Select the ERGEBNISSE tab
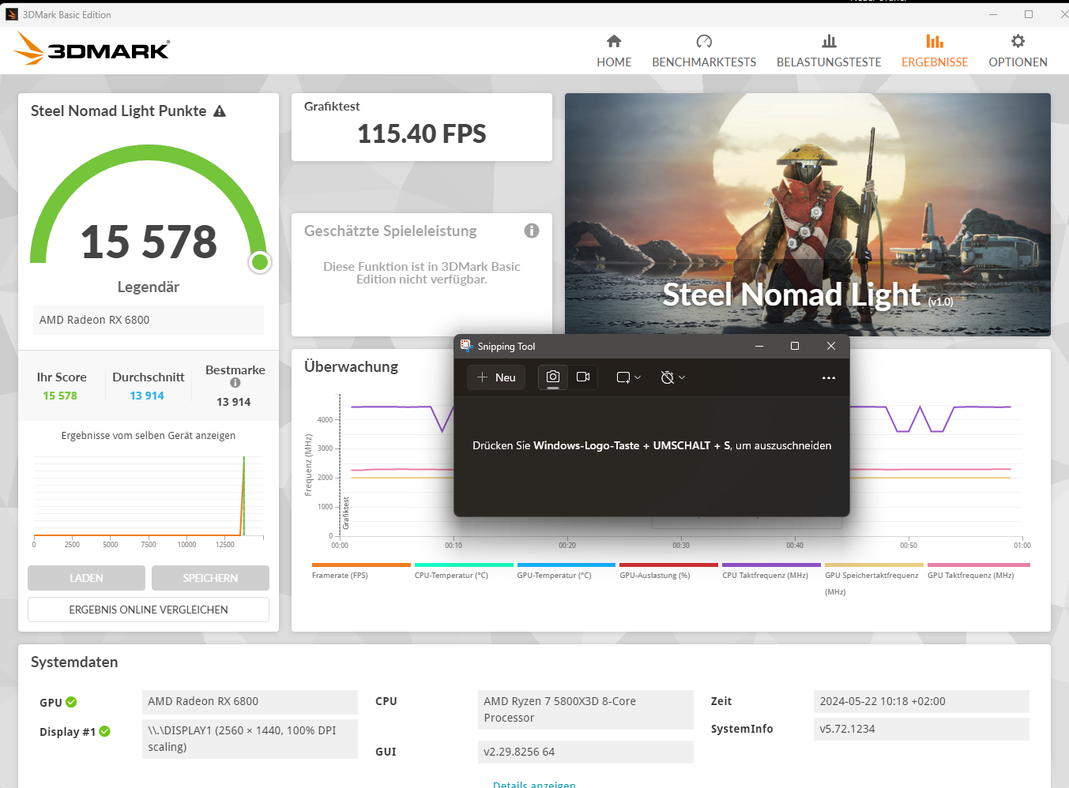Viewport: 1069px width, 788px height. click(x=935, y=51)
